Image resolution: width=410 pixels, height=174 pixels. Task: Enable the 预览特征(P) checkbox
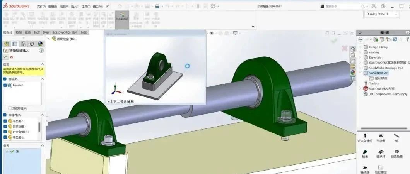pos(10,108)
